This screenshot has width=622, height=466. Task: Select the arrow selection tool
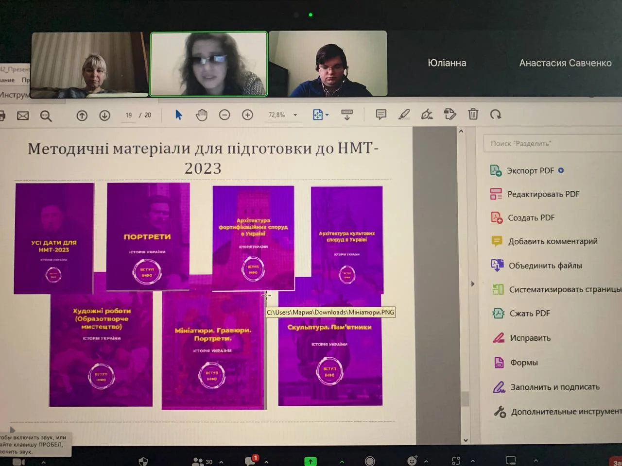pyautogui.click(x=178, y=115)
